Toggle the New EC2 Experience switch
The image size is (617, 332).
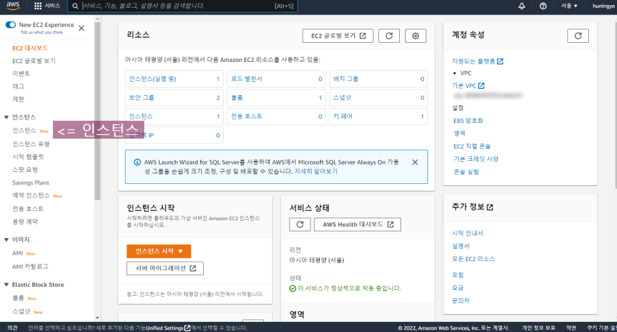click(x=11, y=25)
